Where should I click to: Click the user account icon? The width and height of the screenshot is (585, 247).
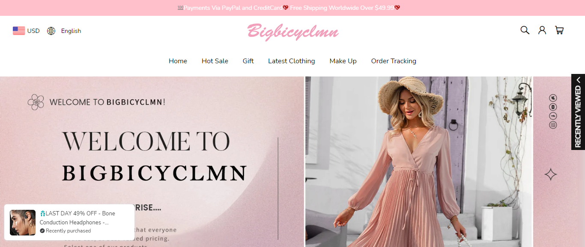[x=542, y=30]
